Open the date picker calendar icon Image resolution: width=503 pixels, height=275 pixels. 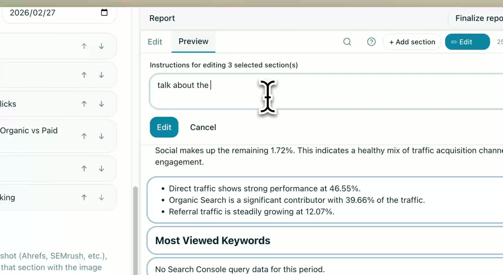pos(104,12)
